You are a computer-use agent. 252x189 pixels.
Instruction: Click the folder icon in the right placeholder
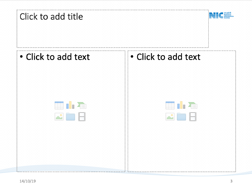tap(181, 117)
